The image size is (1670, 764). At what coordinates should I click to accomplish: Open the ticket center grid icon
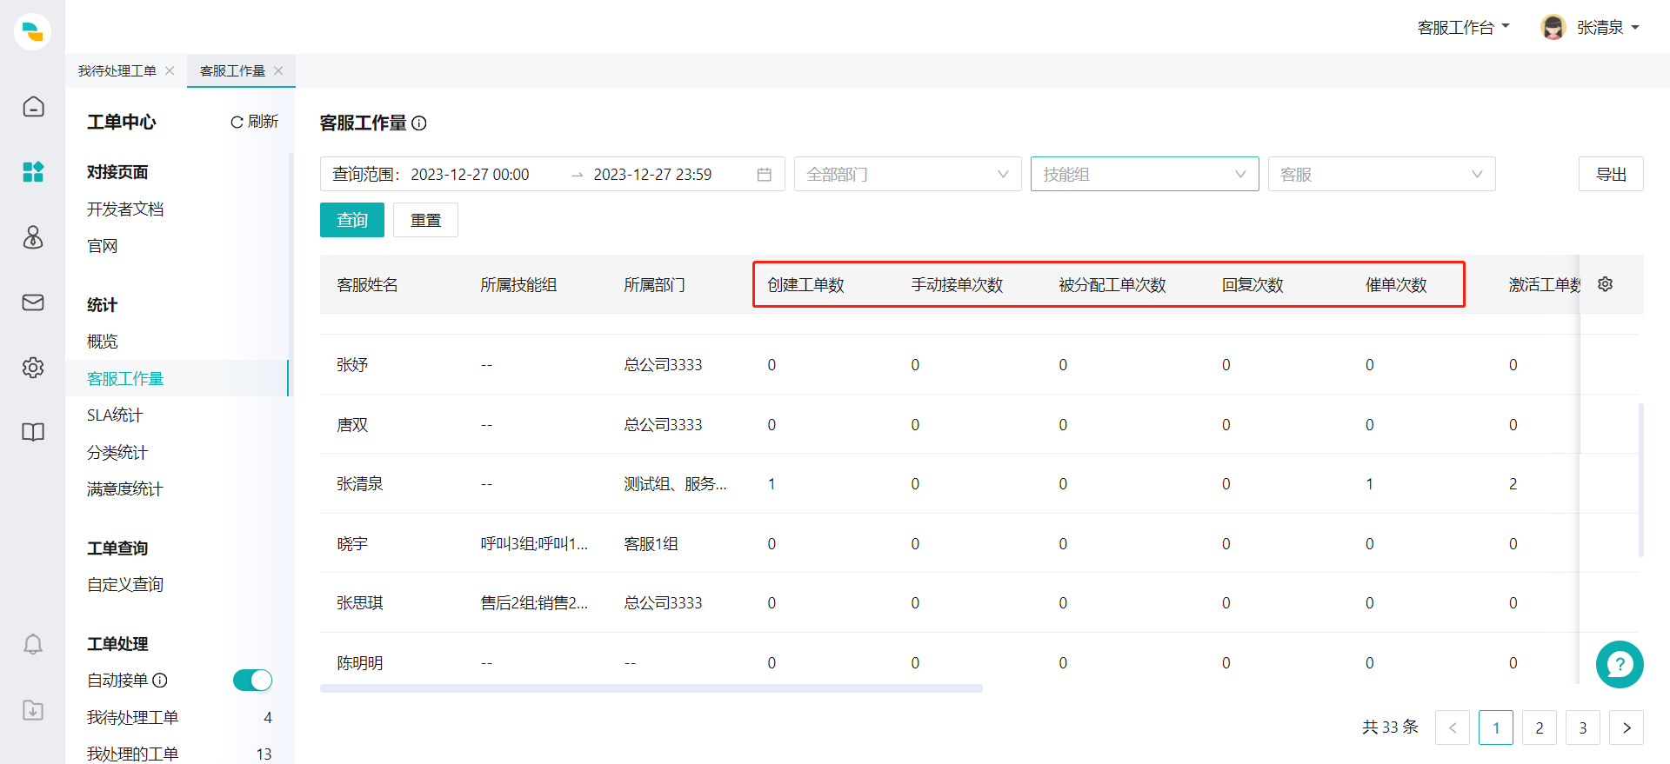pyautogui.click(x=33, y=171)
